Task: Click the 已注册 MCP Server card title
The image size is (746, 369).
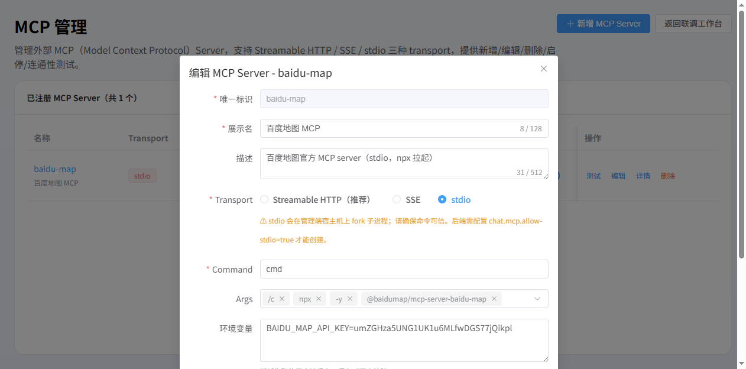Action: 82,98
